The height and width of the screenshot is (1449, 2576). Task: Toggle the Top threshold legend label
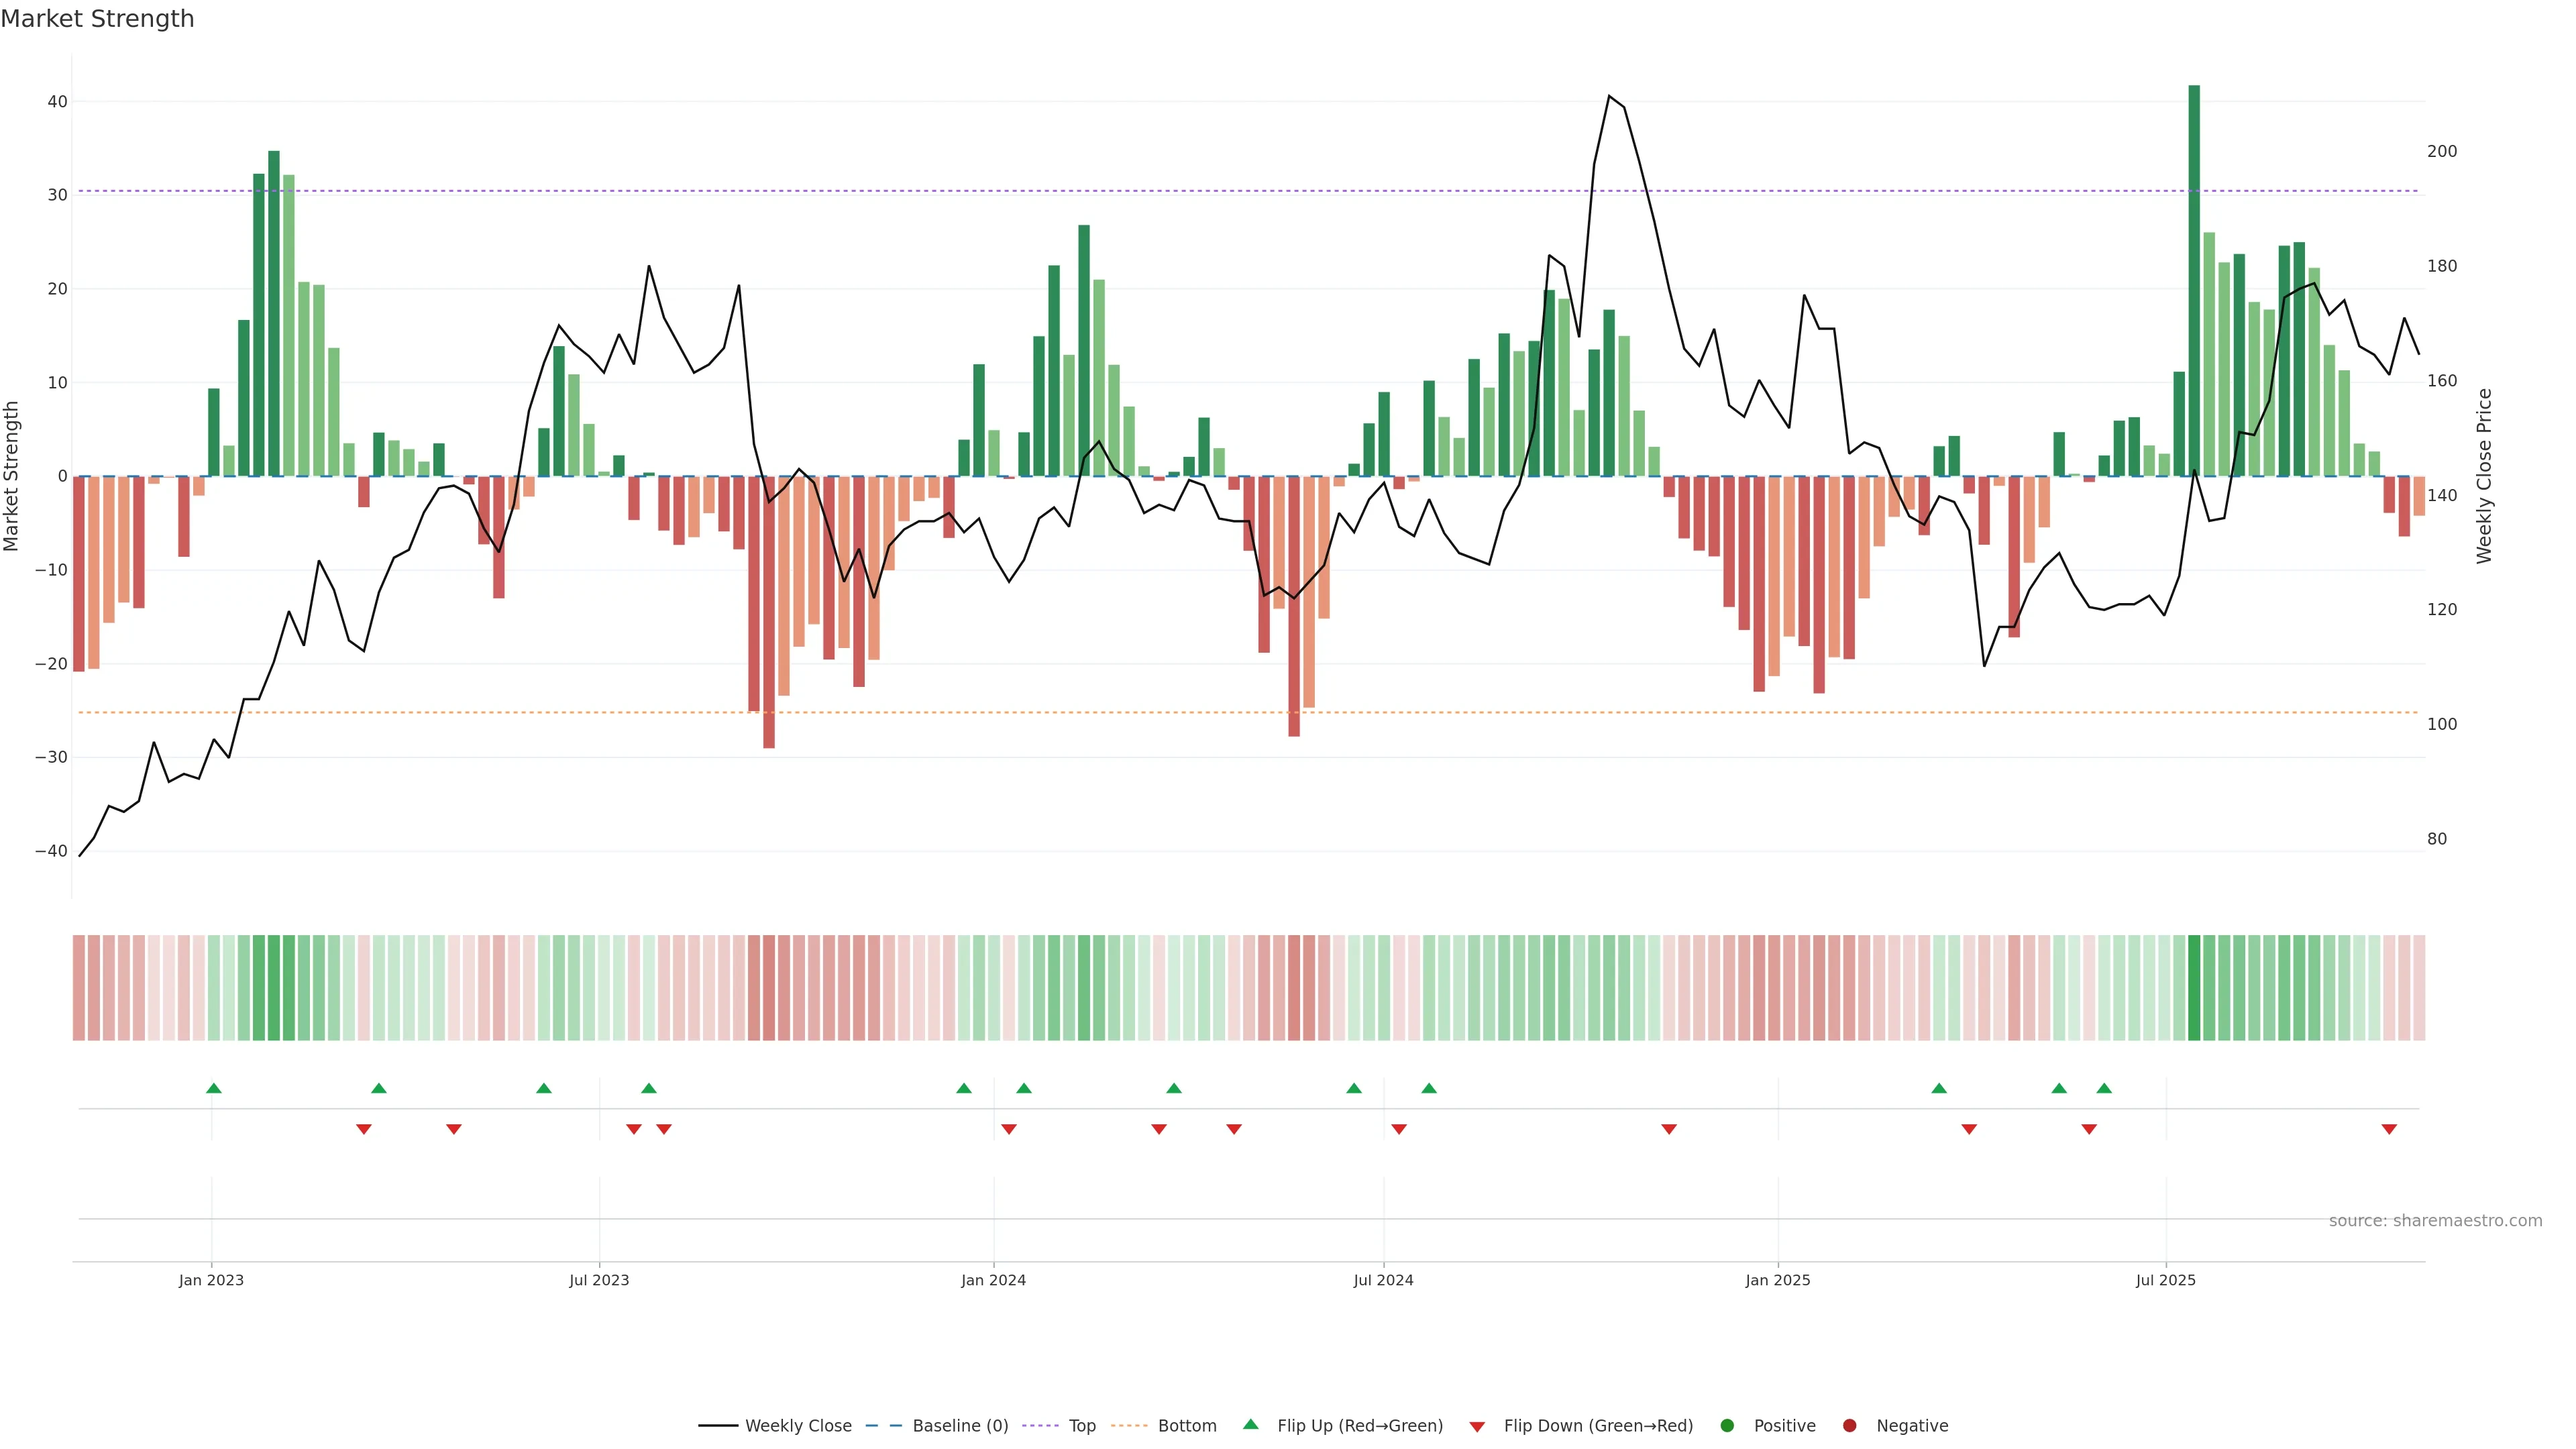(x=1082, y=1426)
